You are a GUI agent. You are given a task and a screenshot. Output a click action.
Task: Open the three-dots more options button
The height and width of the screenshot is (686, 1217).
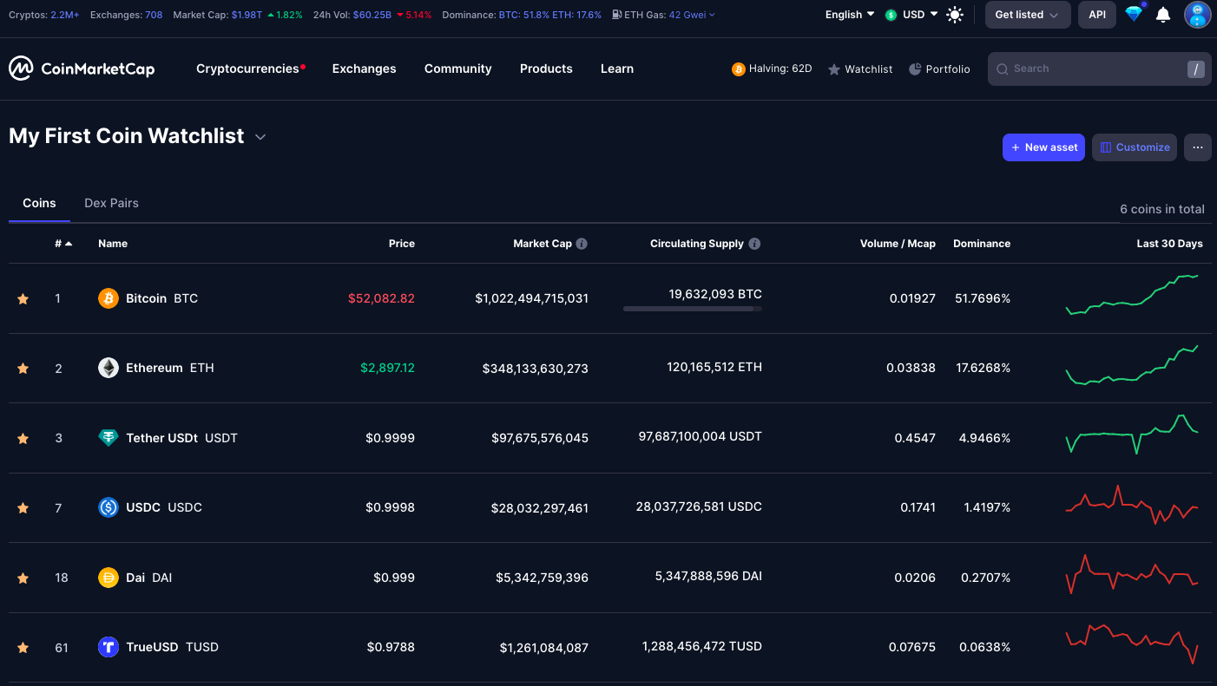(x=1198, y=147)
